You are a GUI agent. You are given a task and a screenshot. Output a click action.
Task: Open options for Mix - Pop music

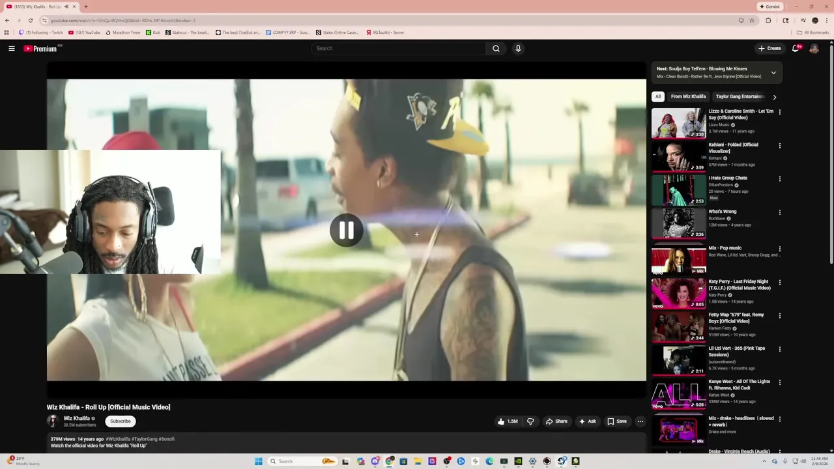[x=779, y=249]
